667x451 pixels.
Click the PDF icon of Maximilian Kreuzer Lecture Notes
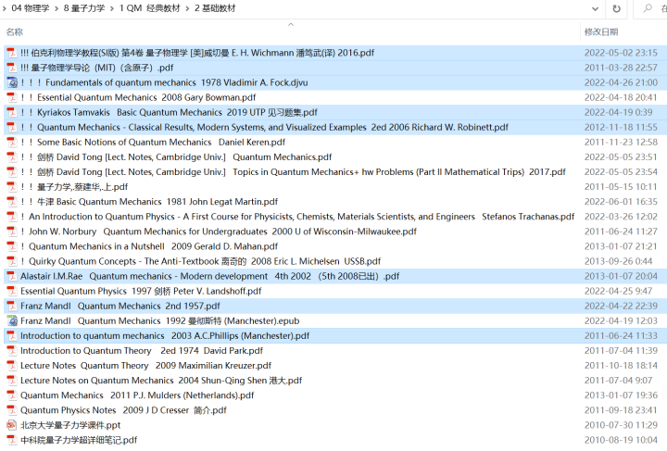tap(12, 365)
